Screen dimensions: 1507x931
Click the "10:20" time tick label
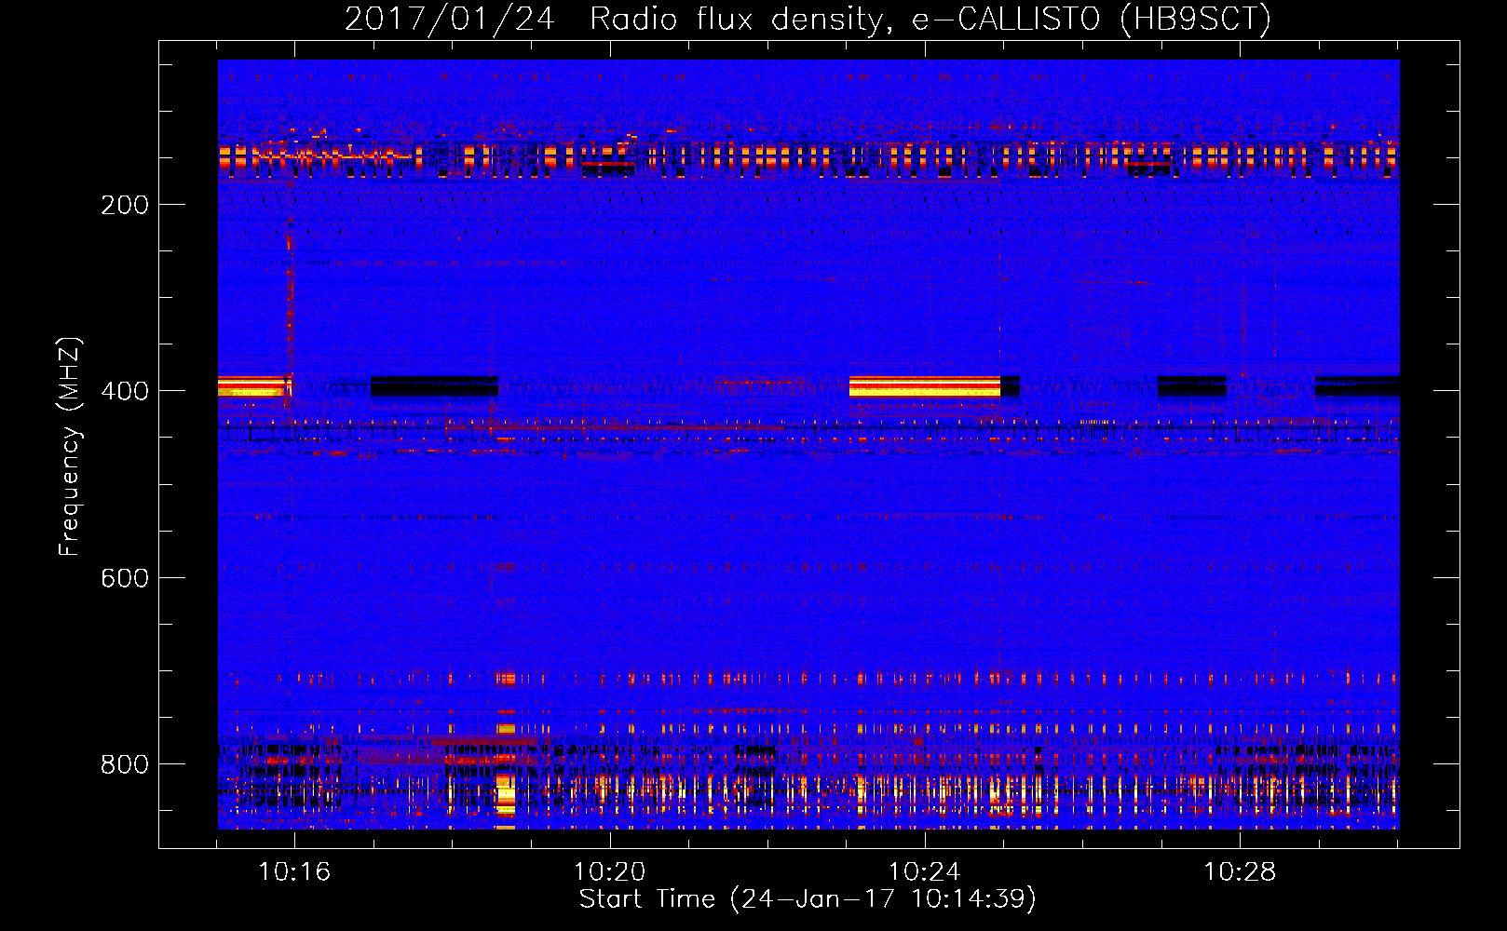(x=609, y=871)
